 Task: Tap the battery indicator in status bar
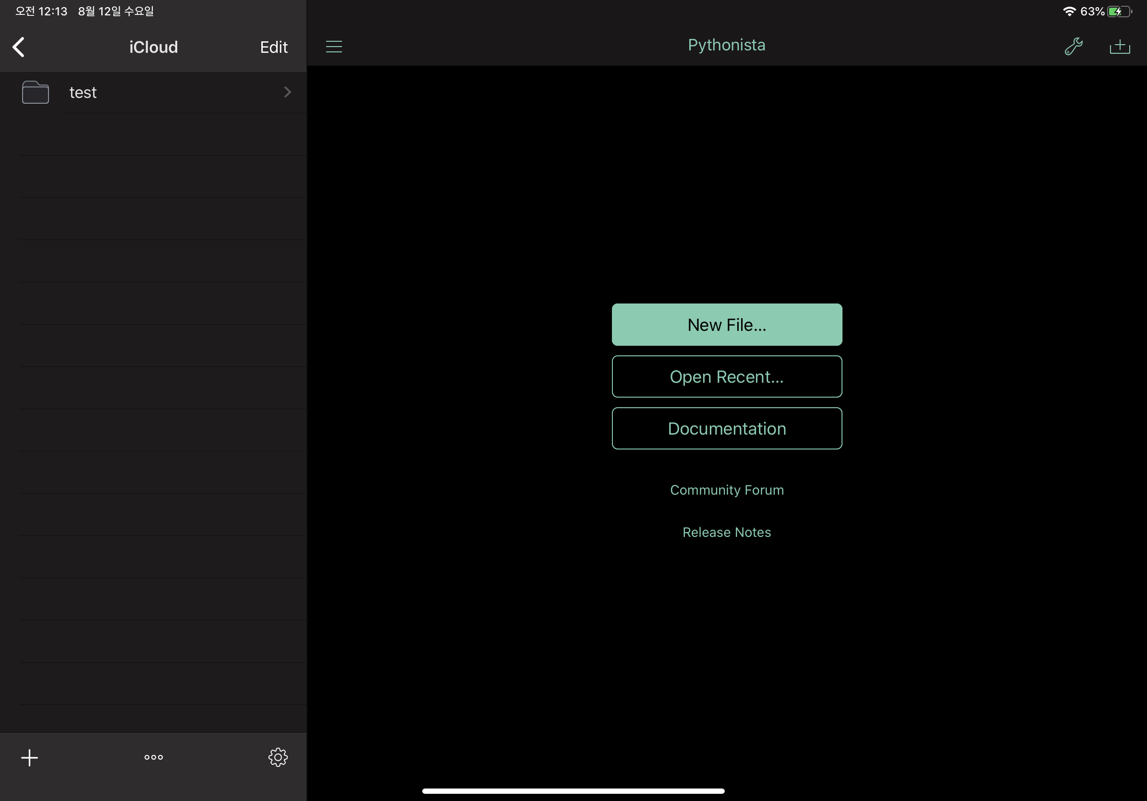click(x=1119, y=12)
